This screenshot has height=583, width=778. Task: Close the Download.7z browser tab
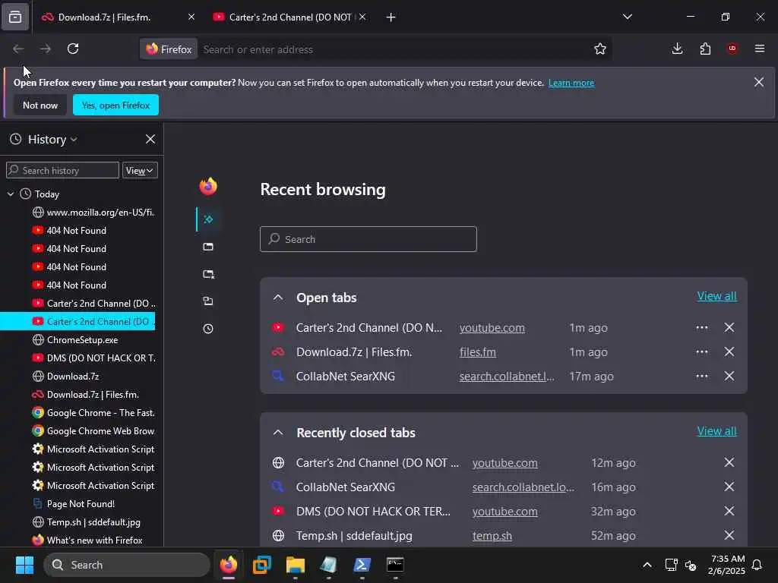pyautogui.click(x=191, y=17)
